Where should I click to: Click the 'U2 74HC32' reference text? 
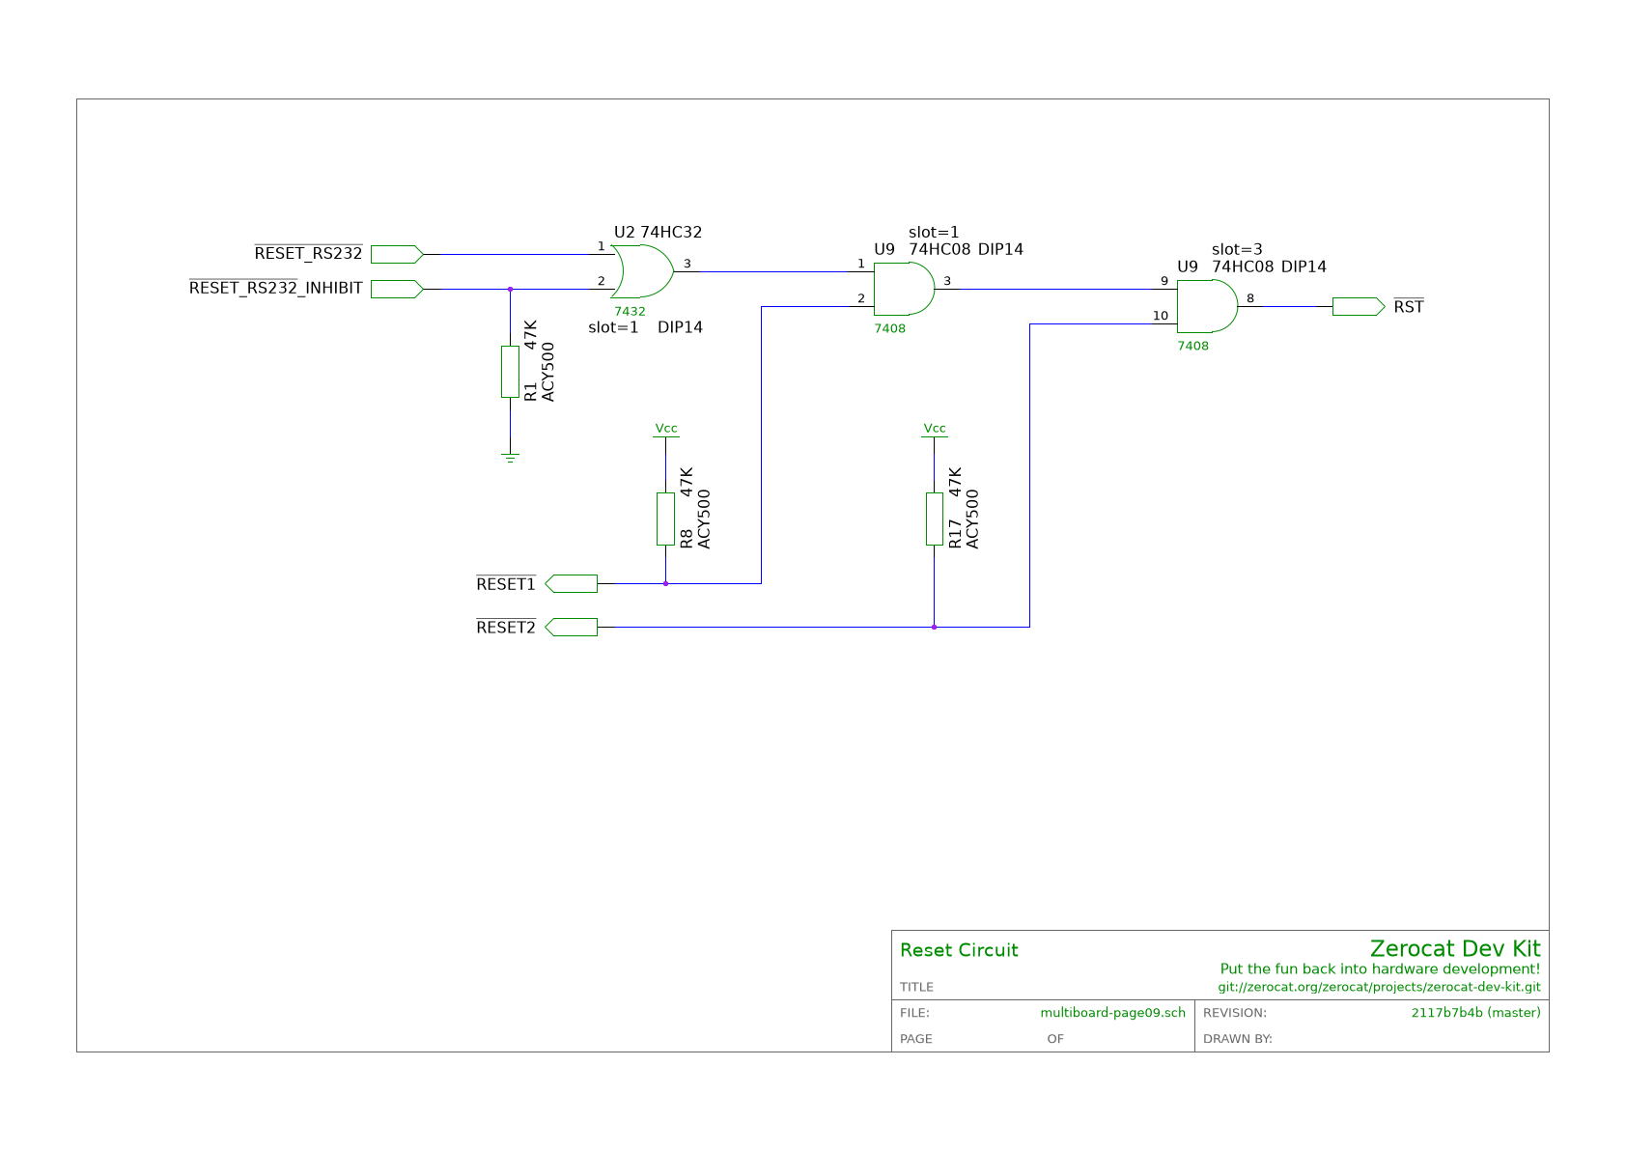click(x=658, y=232)
